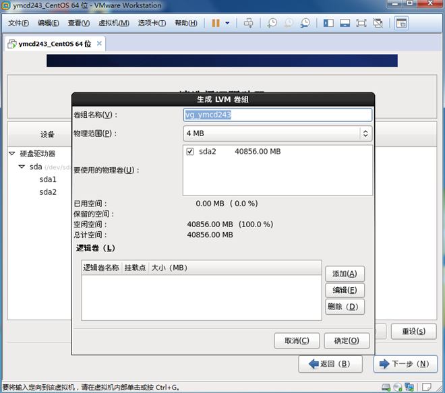Select sda2 in the device tree
This screenshot has height=393, width=445.
point(48,192)
